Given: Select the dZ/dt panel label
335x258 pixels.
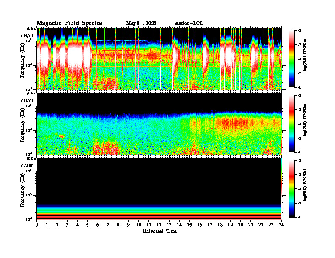Looking at the screenshot, I should click(27, 165).
